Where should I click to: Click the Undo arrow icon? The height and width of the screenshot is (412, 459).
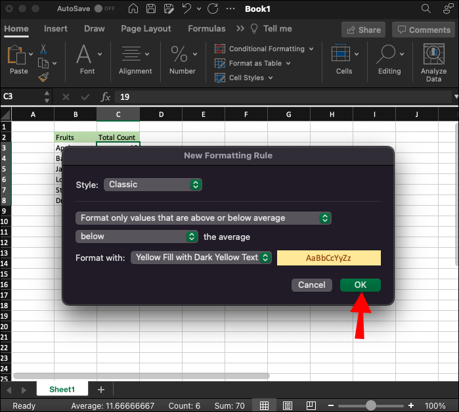click(186, 9)
